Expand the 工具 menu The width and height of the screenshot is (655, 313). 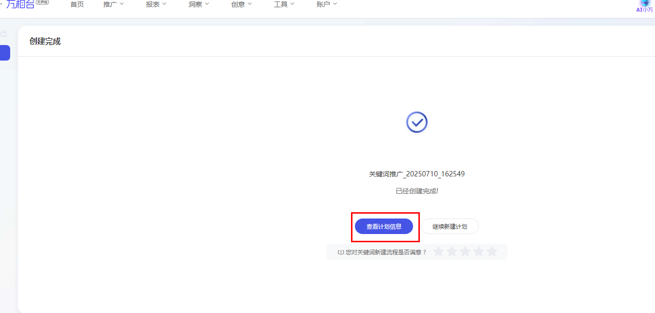point(284,4)
